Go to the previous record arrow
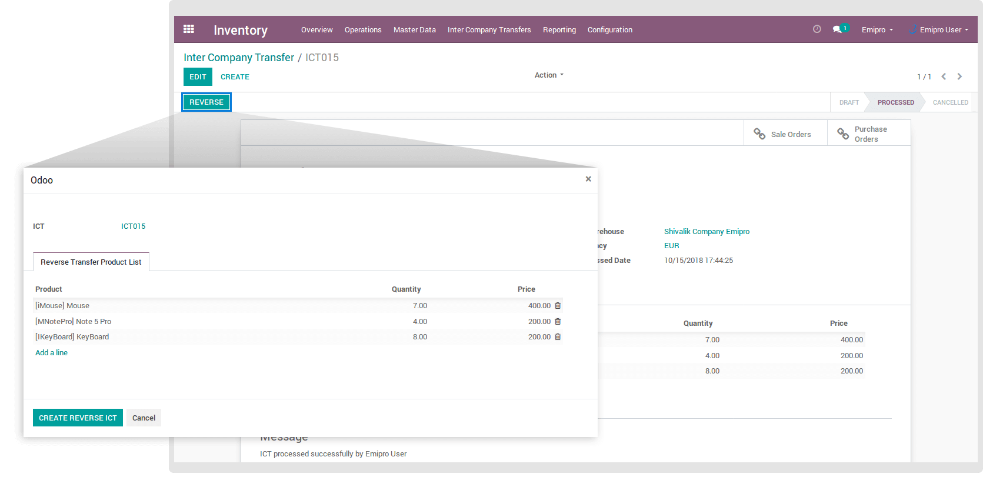The image size is (983, 497). coord(944,76)
